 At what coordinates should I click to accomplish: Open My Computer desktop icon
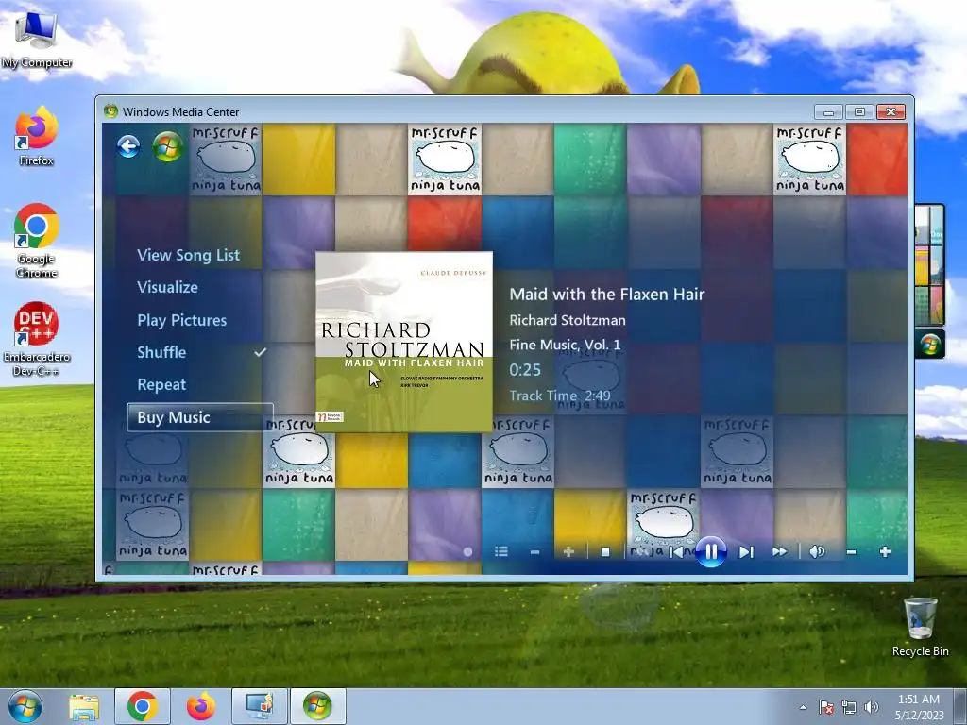[37, 40]
